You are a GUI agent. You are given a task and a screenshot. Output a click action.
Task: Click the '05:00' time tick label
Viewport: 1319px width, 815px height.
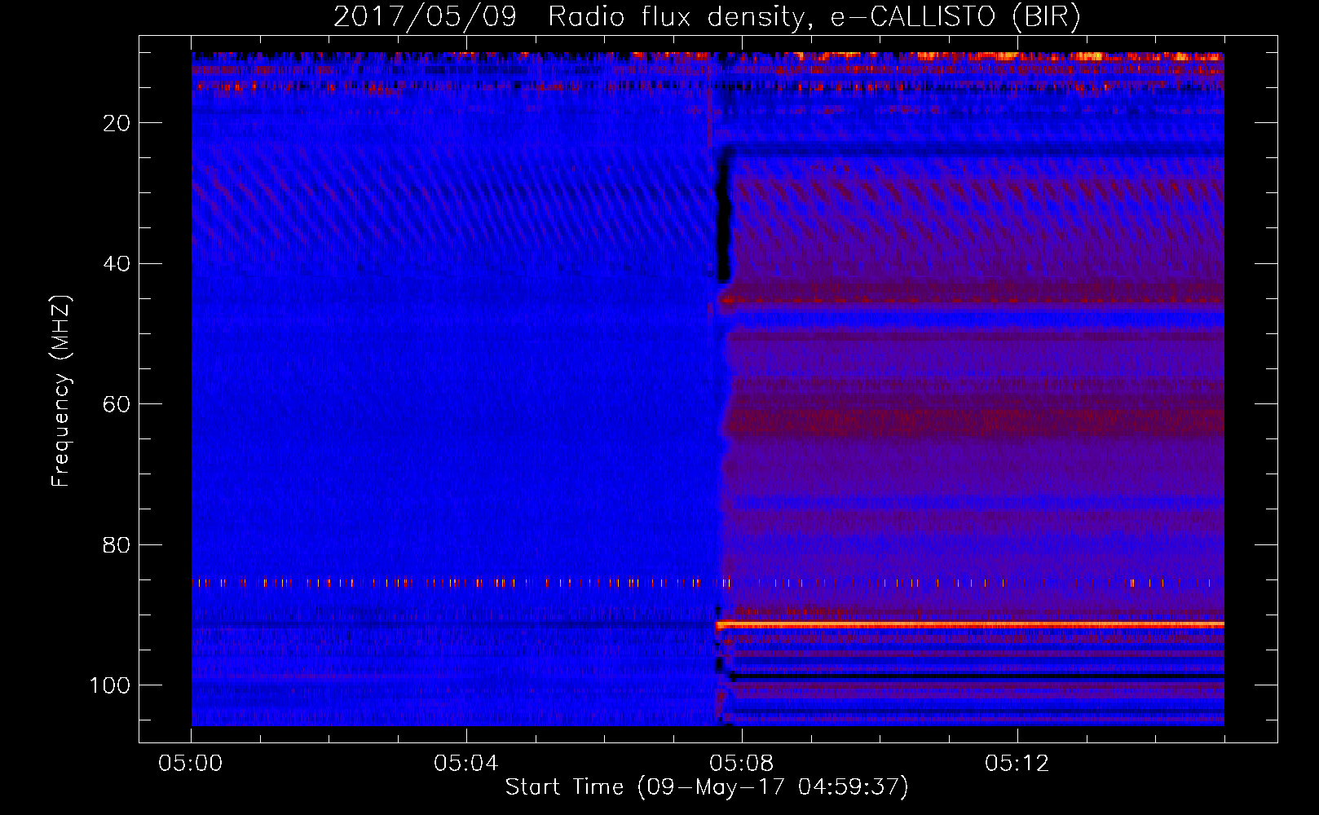tap(191, 764)
